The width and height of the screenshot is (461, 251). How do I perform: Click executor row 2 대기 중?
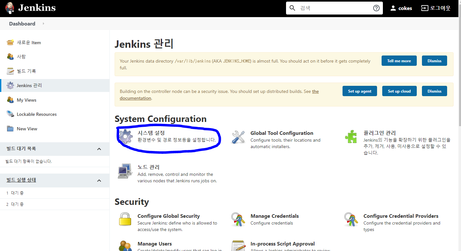[x=55, y=204]
